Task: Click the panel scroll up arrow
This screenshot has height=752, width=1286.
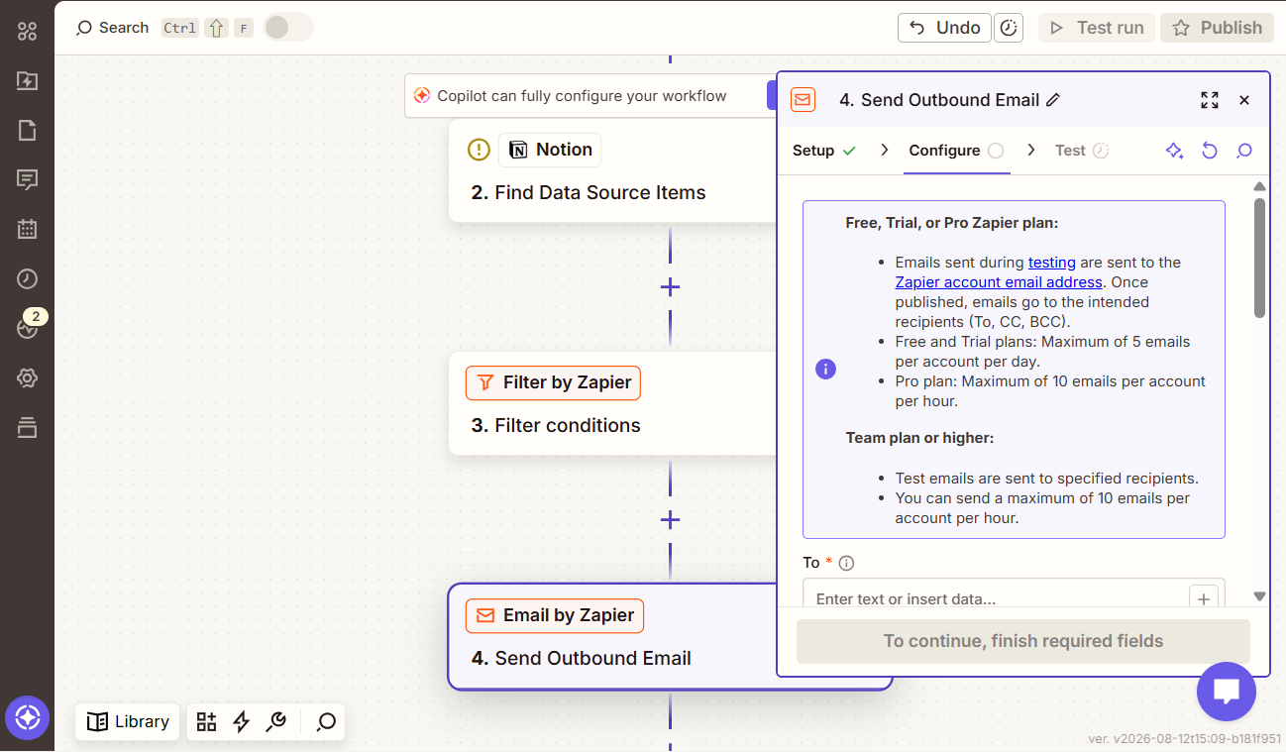Action: tap(1259, 186)
